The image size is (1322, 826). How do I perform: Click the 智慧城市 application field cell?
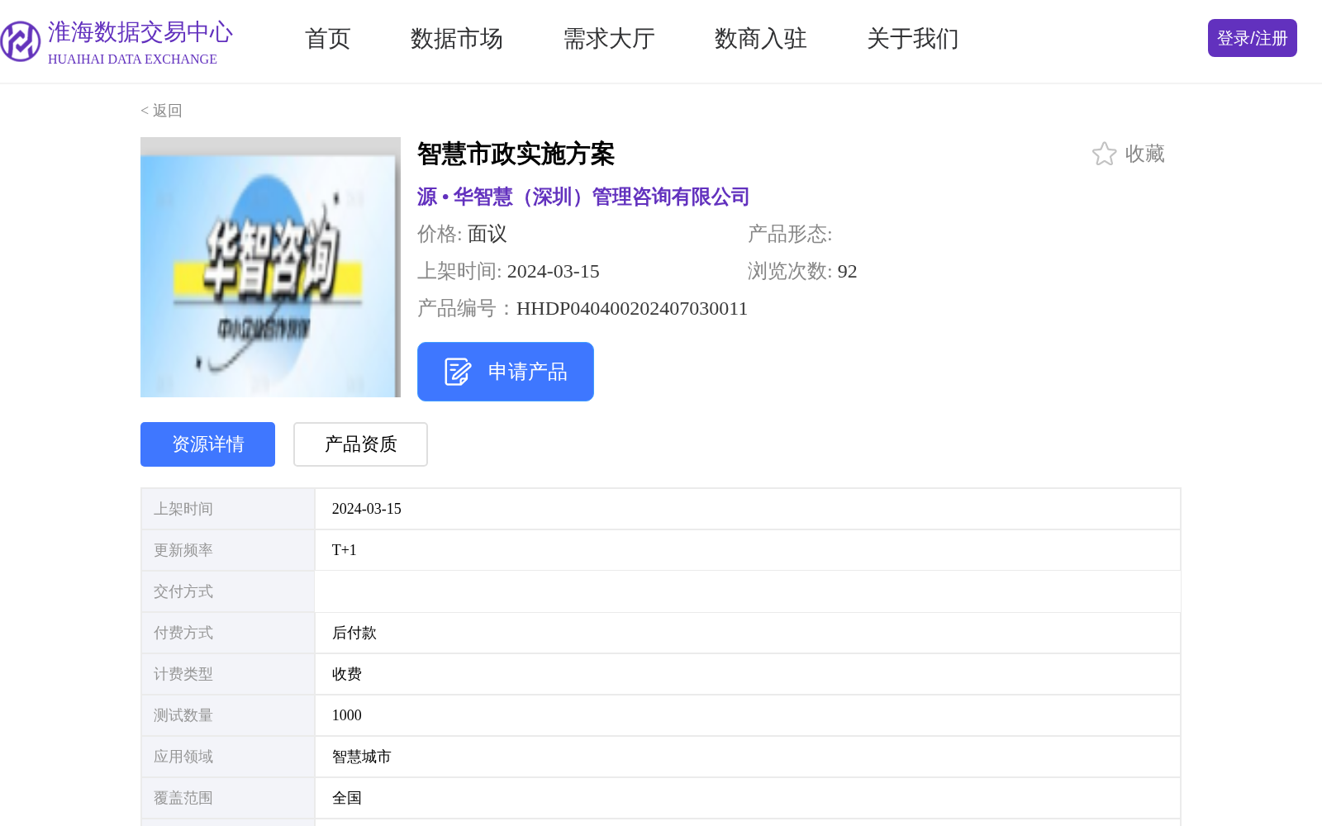[747, 757]
